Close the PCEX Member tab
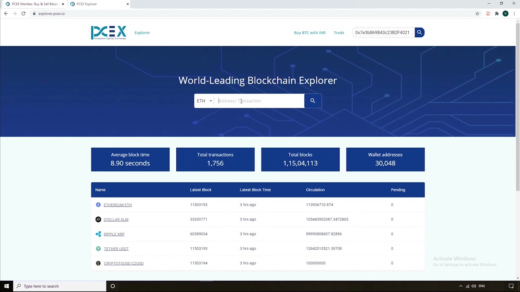520x292 pixels. coord(63,4)
